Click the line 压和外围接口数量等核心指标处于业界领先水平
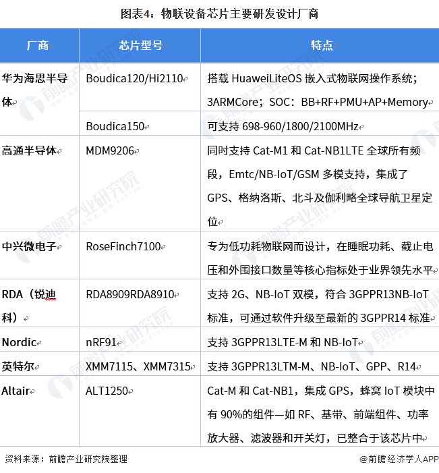 tap(320, 270)
